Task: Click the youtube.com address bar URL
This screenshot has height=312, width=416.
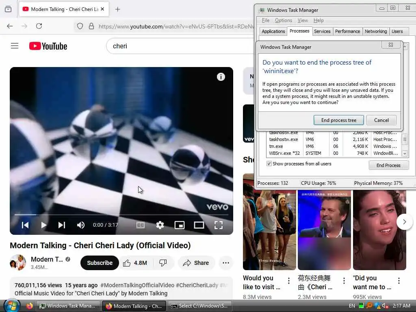Action: click(x=175, y=26)
